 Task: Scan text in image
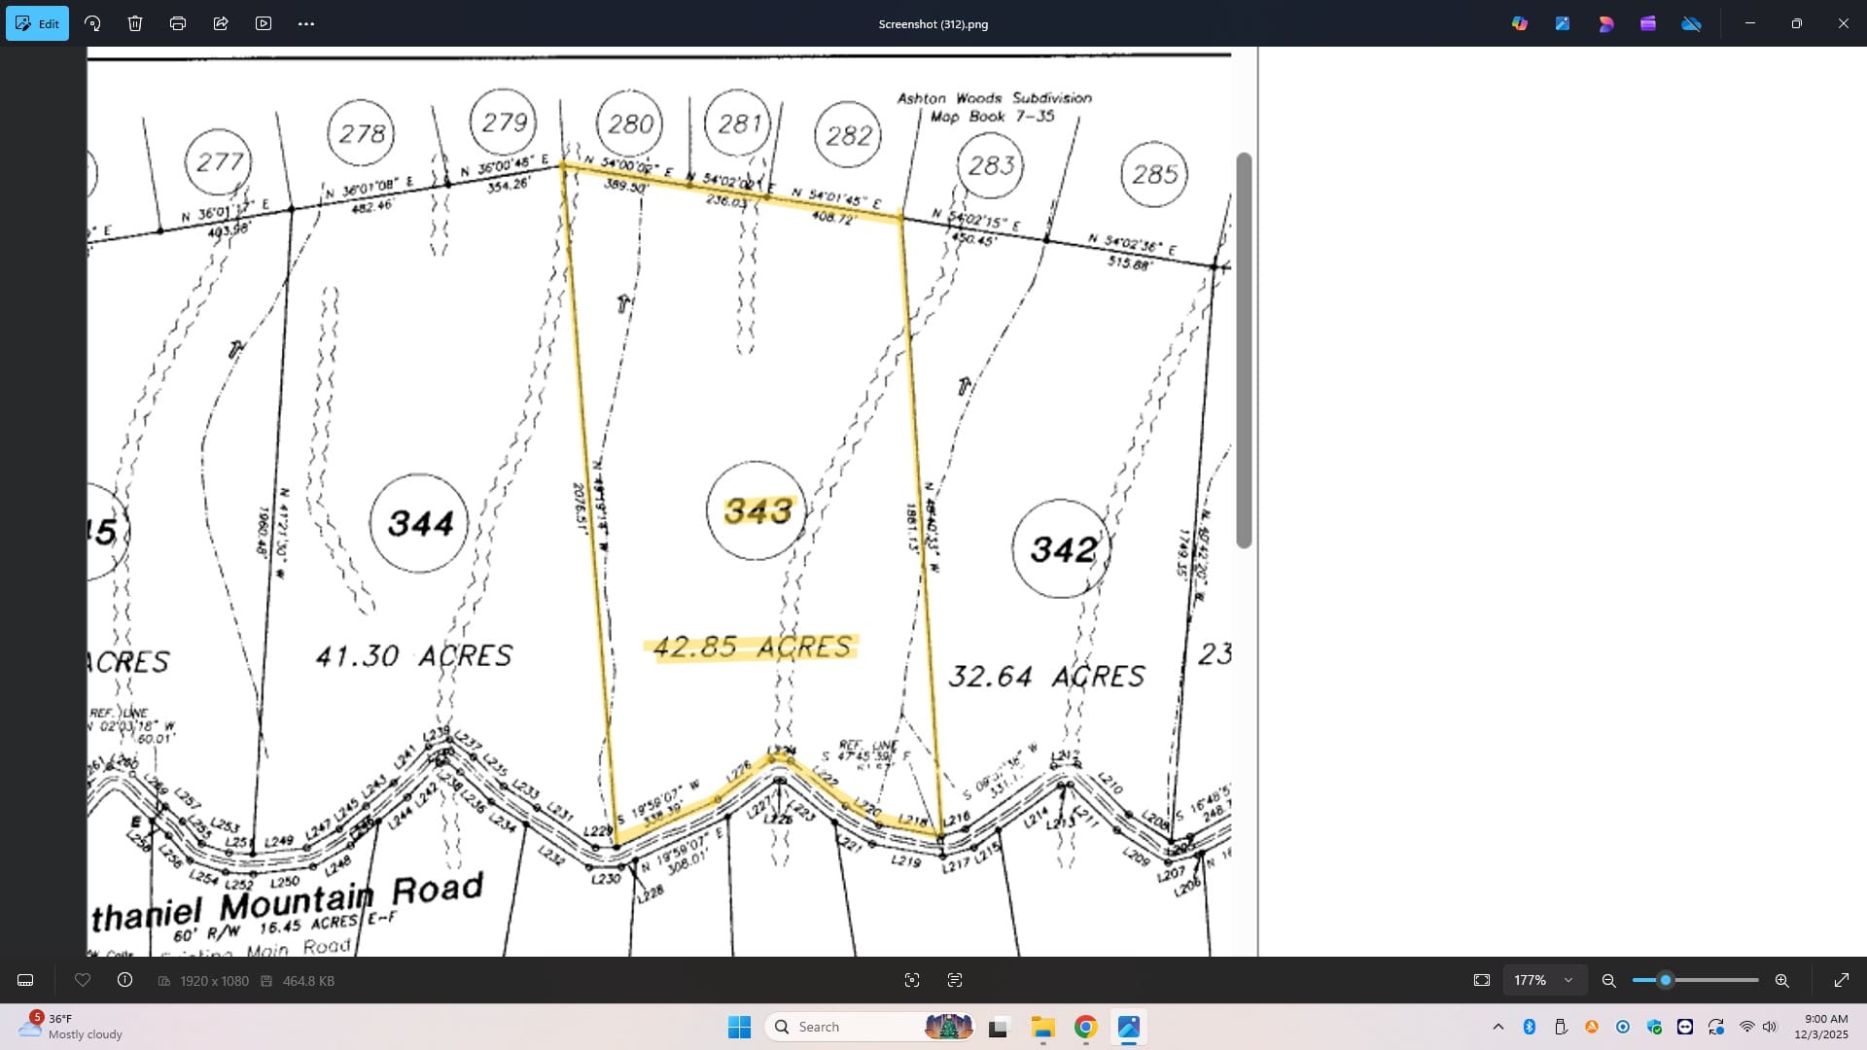tap(954, 980)
